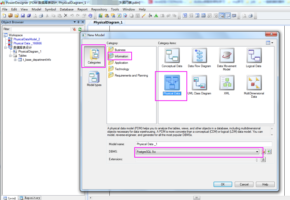This screenshot has width=290, height=200.
Task: Select PhysicalDataModel_2 in workspace tree
Action: click(x=27, y=39)
